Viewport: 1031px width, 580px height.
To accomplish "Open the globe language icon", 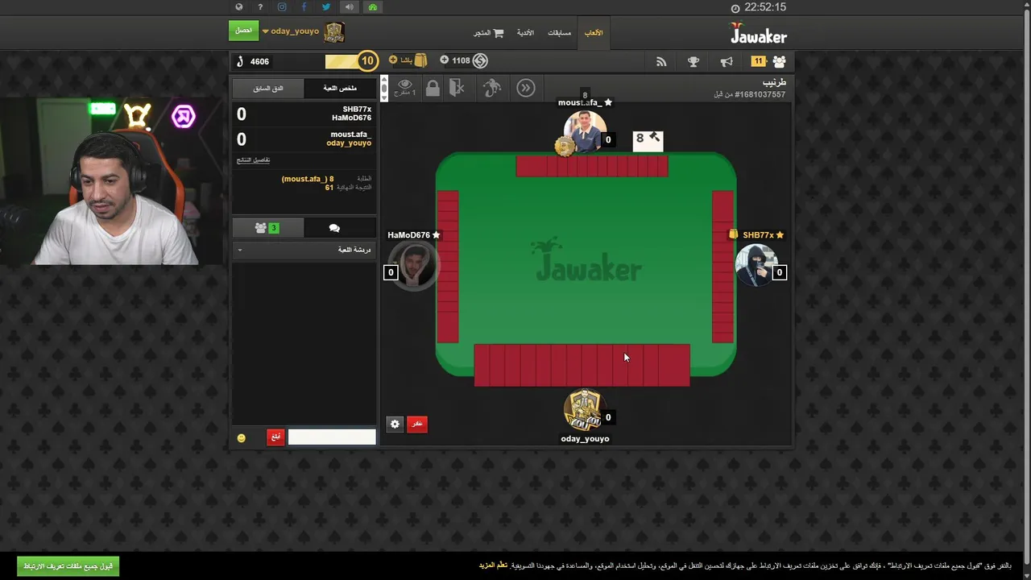I will click(x=238, y=7).
